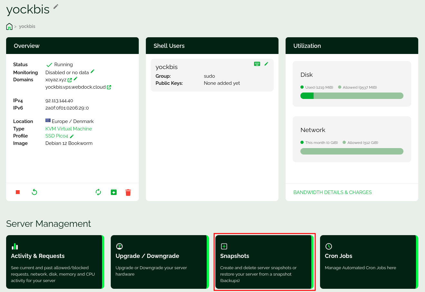Open web terminal keyboard icon for yockbis
This screenshot has width=425, height=292.
click(257, 64)
